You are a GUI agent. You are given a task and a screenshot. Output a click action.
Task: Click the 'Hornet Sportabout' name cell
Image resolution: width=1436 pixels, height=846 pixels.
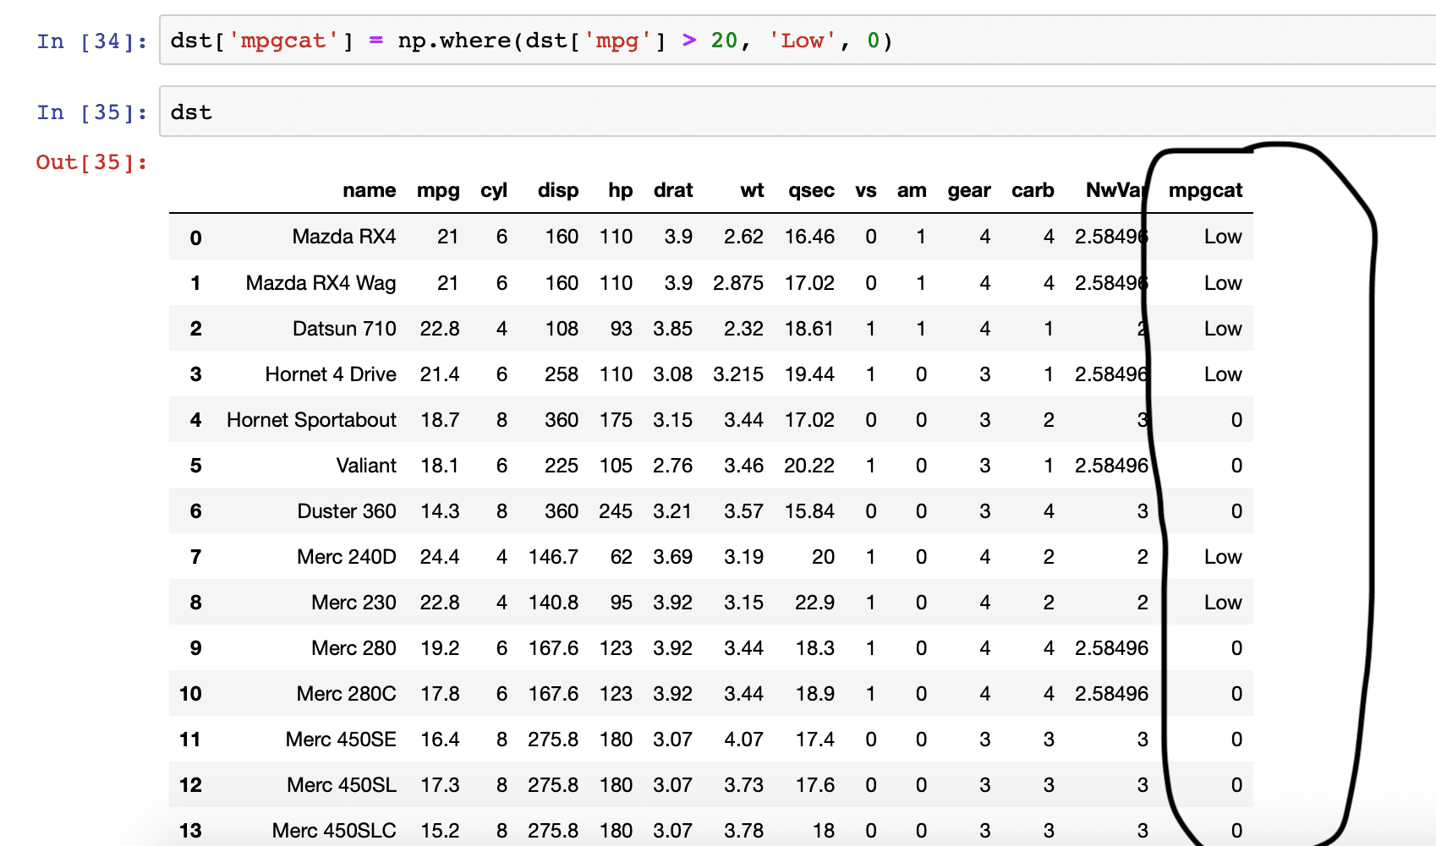point(311,420)
